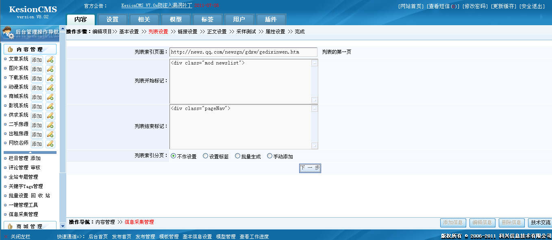This screenshot has height=240, width=552.
Task: Click scroll-up arrow of 列表开始标记 textarea
Action: (315, 63)
